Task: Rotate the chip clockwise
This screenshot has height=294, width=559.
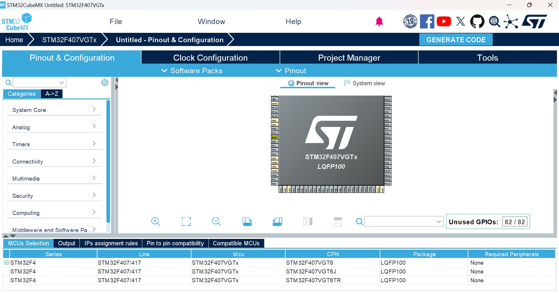Action: coord(247,221)
